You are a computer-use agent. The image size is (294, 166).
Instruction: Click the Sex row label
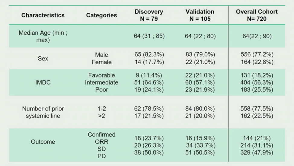(x=43, y=58)
